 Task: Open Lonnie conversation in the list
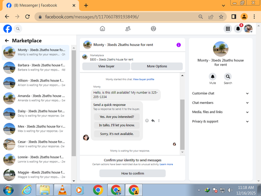pos(35,159)
